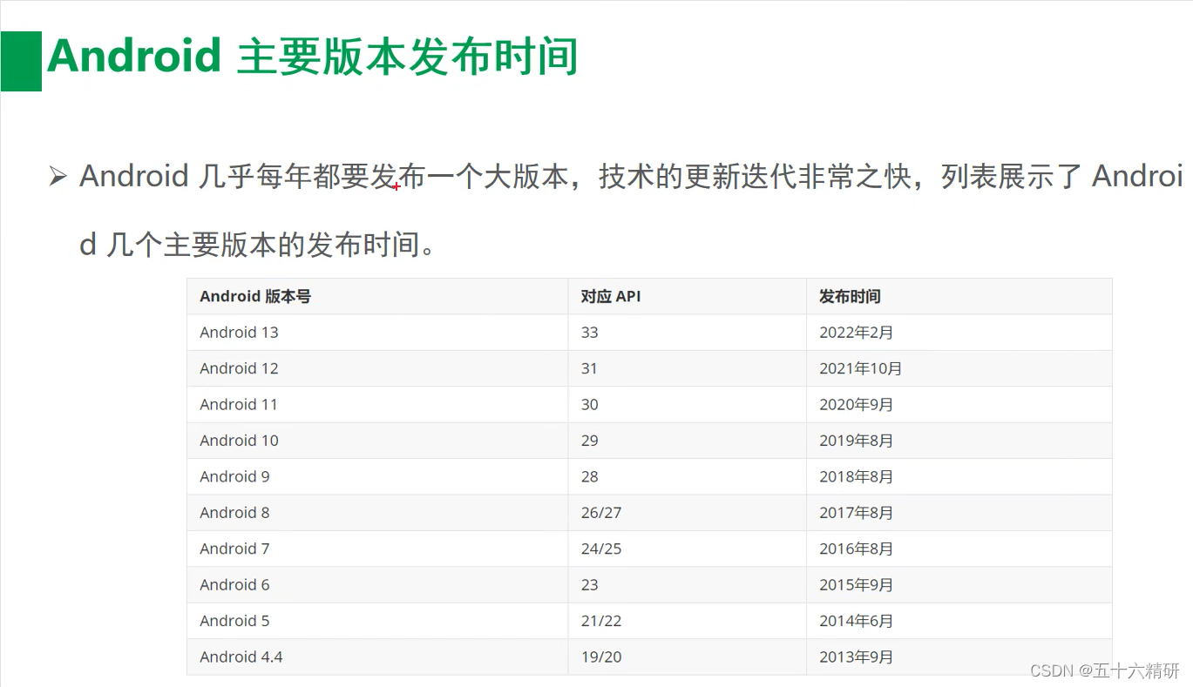The width and height of the screenshot is (1193, 687).
Task: Click the release date "2016年8月"
Action: pos(857,549)
